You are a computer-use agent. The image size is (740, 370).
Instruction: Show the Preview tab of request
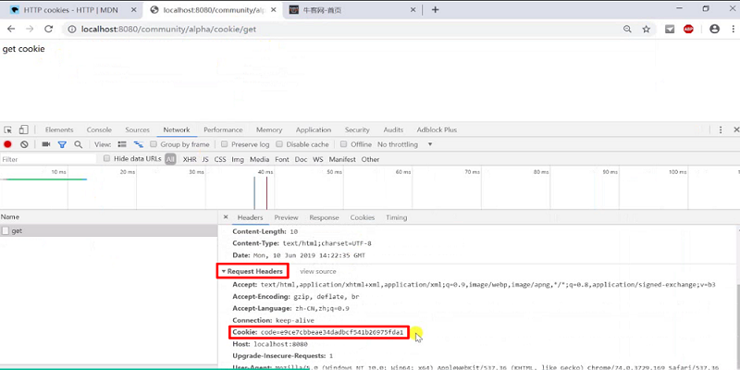(x=286, y=217)
